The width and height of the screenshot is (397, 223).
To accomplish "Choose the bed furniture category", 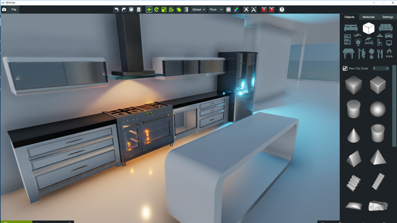I will tap(351, 28).
